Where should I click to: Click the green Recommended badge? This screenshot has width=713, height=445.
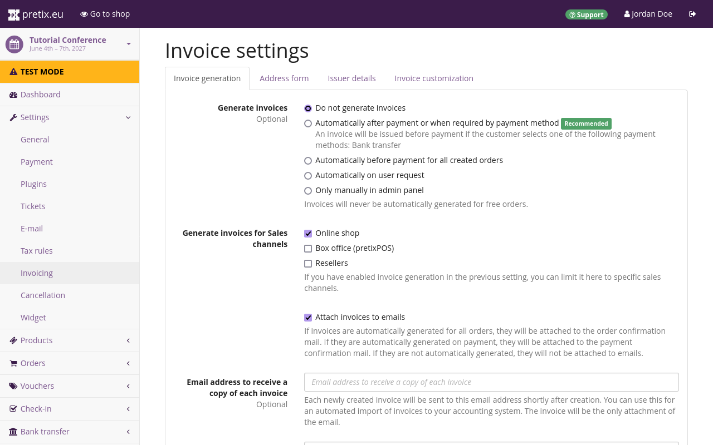[586, 123]
